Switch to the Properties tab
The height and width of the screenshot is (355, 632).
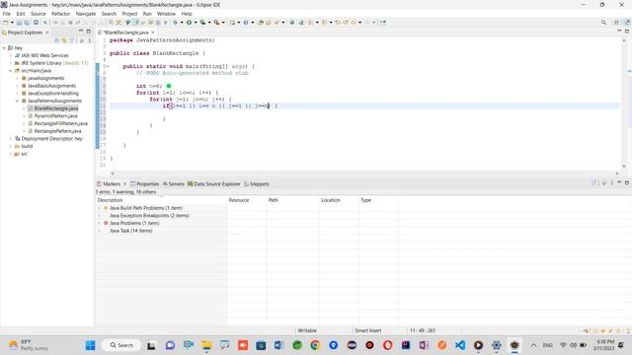click(145, 184)
